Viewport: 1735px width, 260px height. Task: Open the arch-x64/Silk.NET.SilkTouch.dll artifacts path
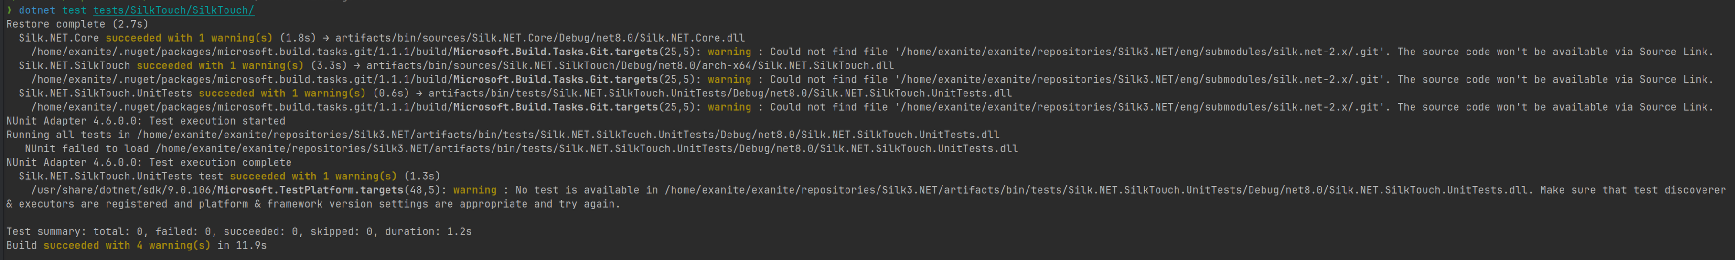(x=630, y=66)
